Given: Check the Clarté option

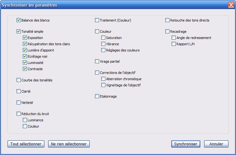Looking at the screenshot, I should tap(18, 91).
